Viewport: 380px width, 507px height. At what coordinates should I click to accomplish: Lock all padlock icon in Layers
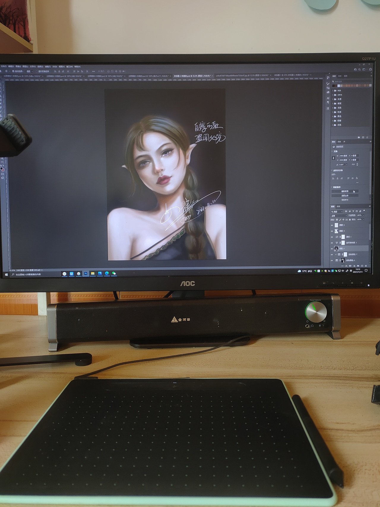click(350, 219)
